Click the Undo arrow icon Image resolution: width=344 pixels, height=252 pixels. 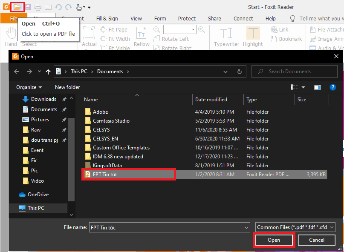[58, 7]
